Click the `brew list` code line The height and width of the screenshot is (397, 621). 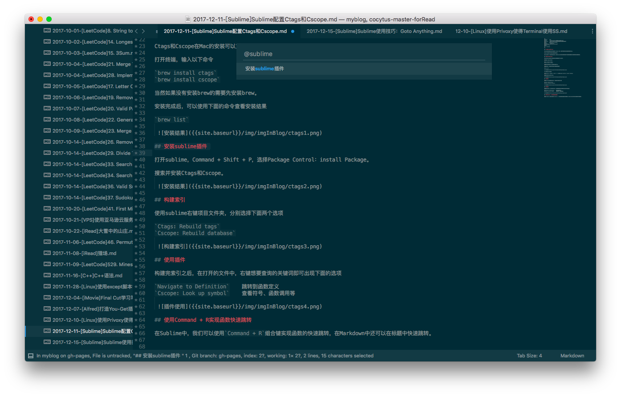[172, 120]
